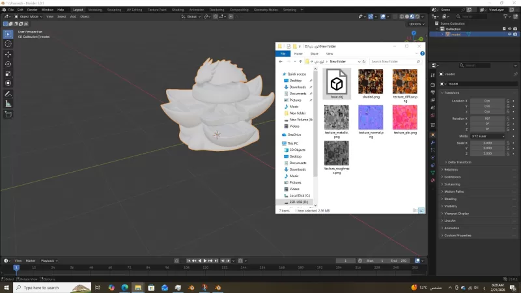This screenshot has height=293, width=521.
Task: Open Downloads in Quick access
Action: [298, 87]
